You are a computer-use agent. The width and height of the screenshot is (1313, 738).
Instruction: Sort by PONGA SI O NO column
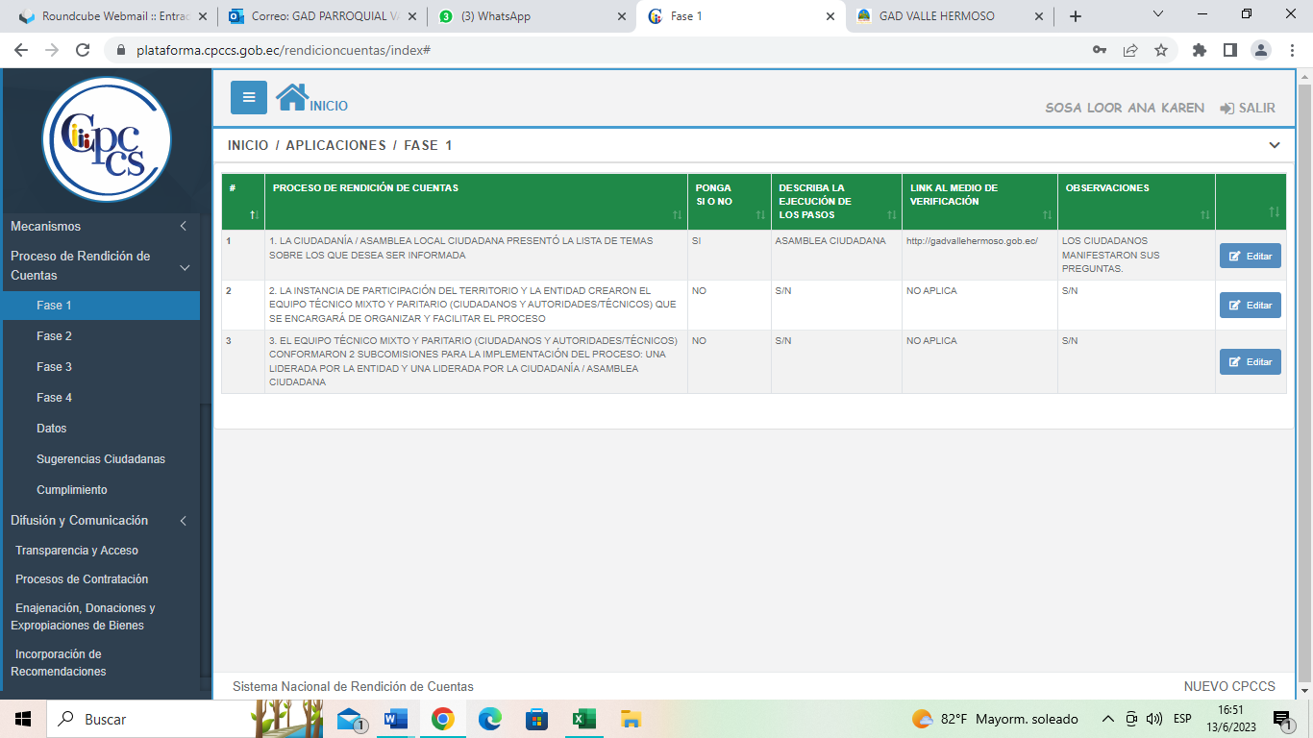[760, 214]
